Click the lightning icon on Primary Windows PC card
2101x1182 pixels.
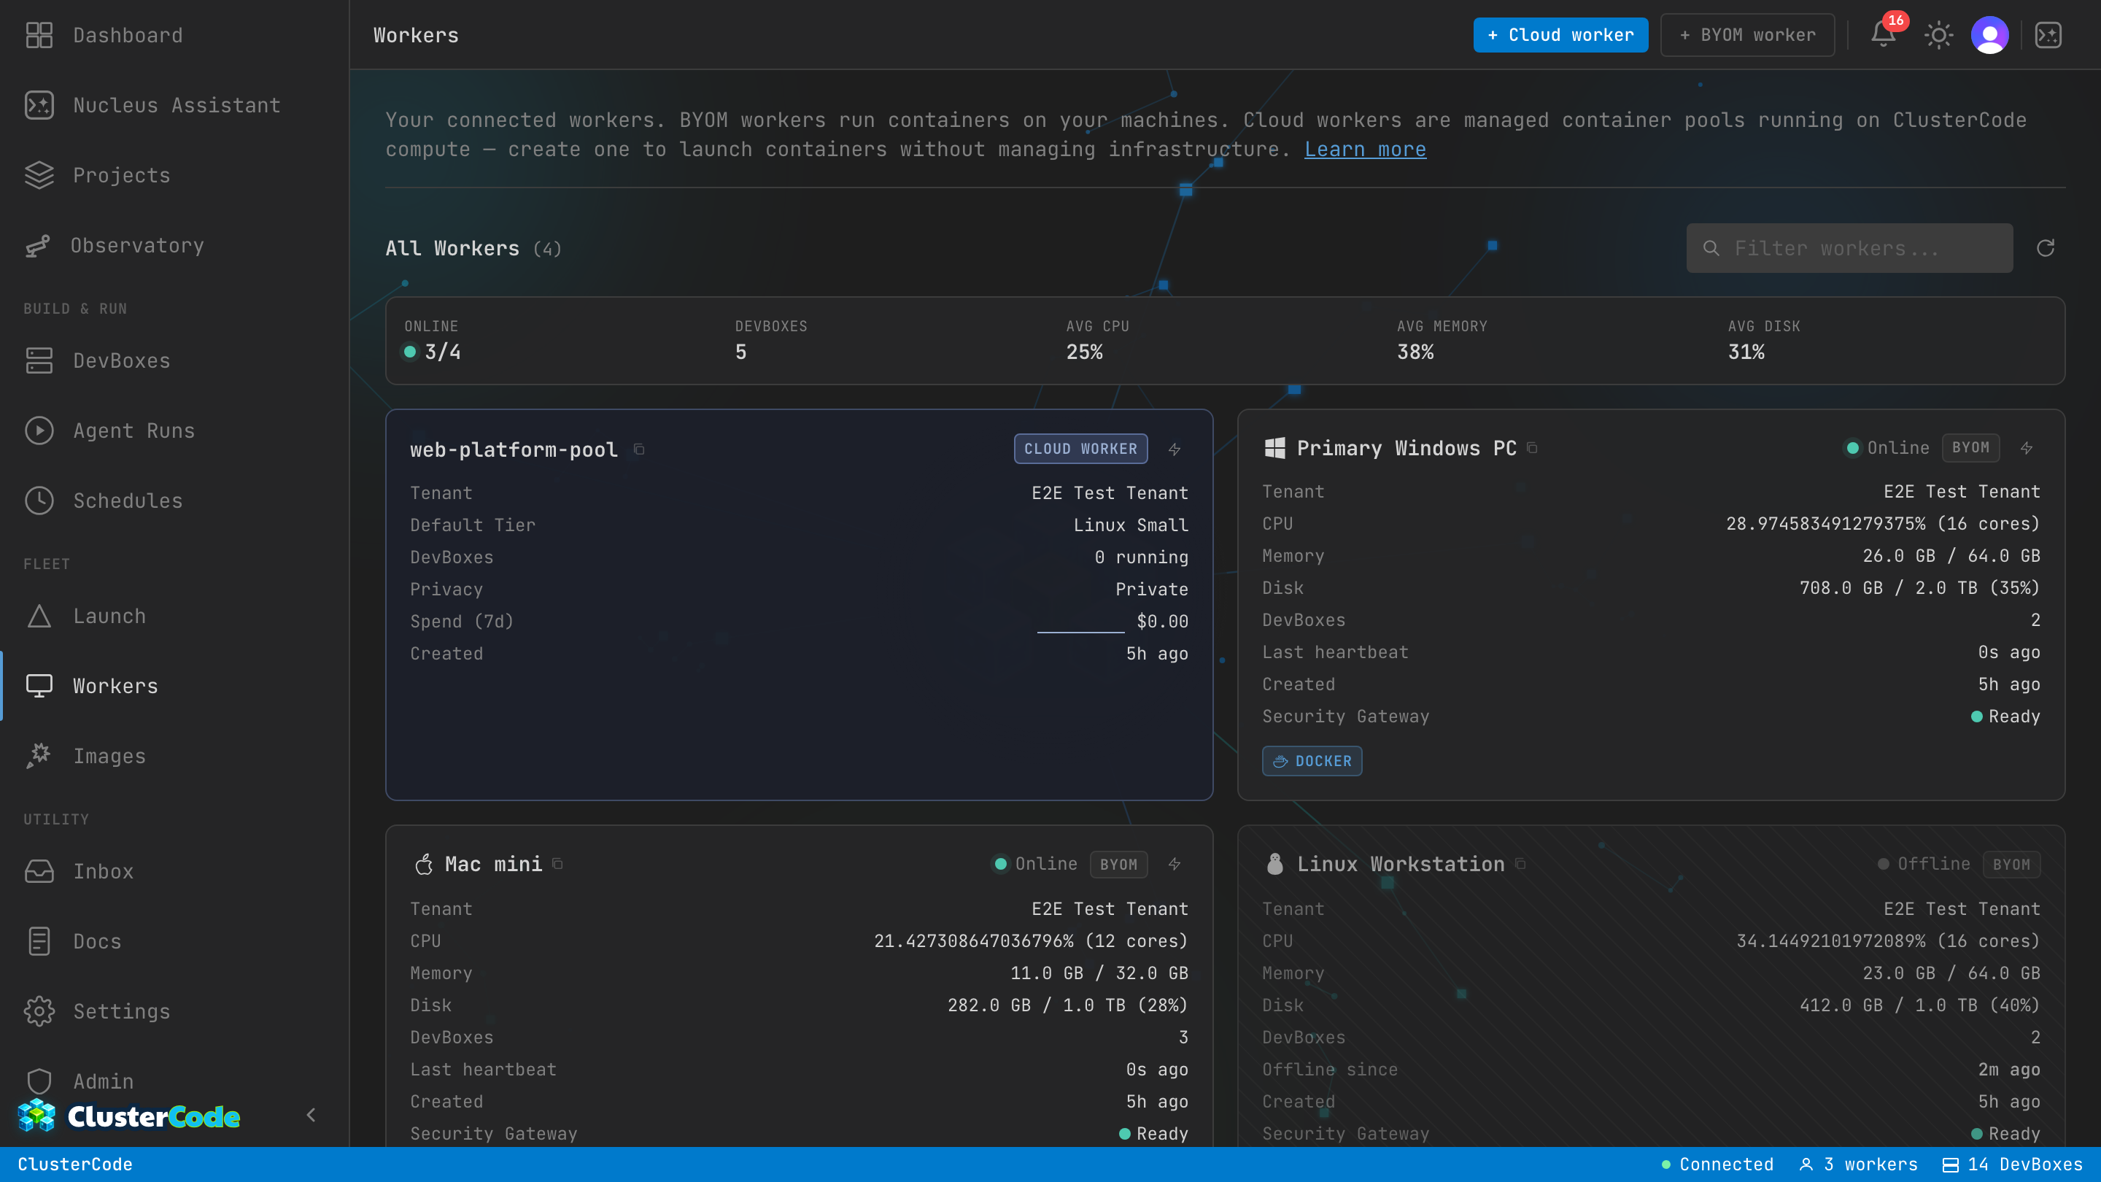click(x=2027, y=448)
